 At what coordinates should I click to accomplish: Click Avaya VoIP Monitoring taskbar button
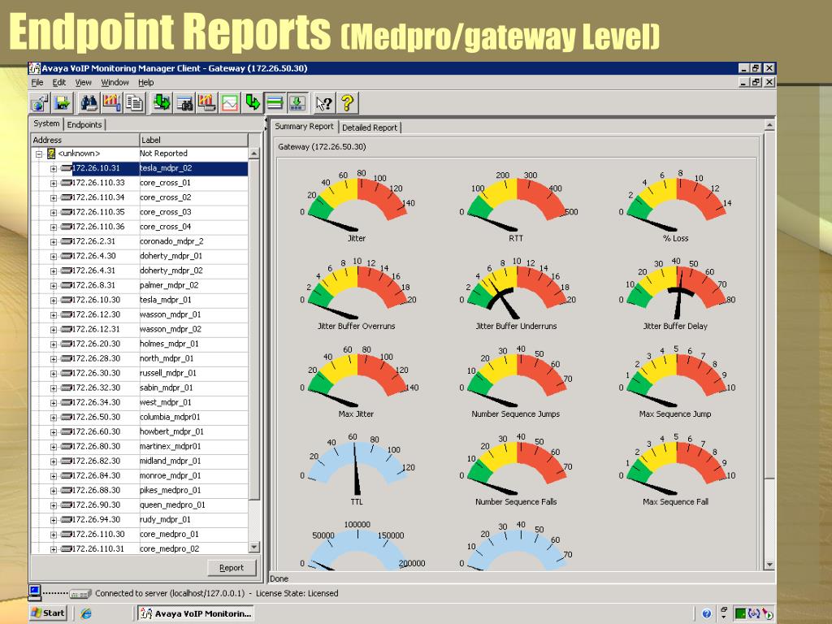point(196,613)
